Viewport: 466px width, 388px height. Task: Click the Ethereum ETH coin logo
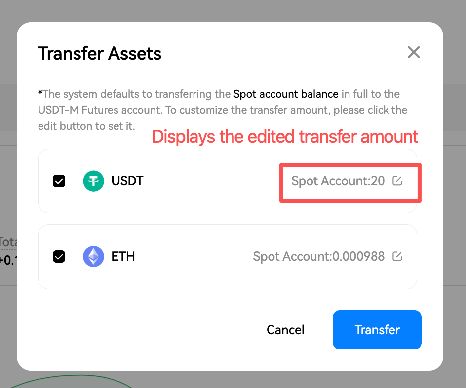[93, 257]
